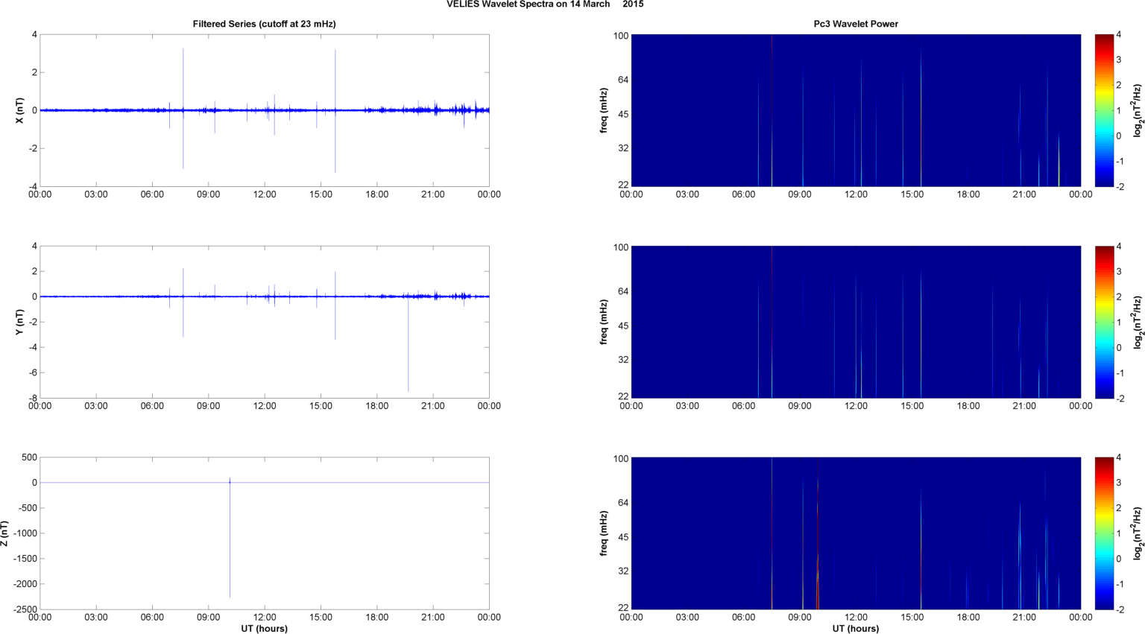This screenshot has width=1145, height=634.
Task: Click 'UT (hours)' label under the Z series plot
Action: (x=264, y=629)
